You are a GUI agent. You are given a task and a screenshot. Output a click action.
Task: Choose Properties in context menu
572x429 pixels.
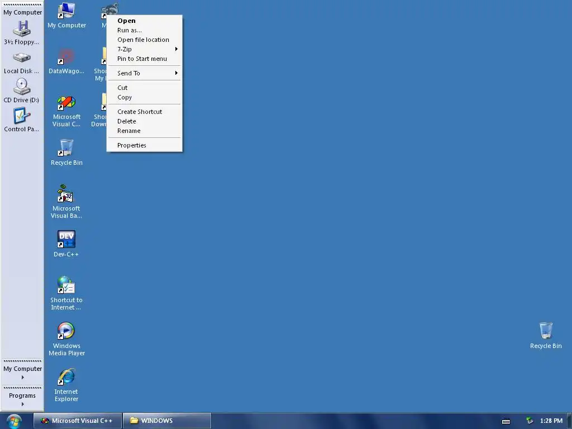[x=145, y=145]
